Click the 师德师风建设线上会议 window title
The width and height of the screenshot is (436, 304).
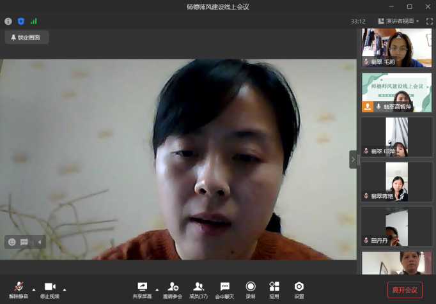[x=218, y=7]
